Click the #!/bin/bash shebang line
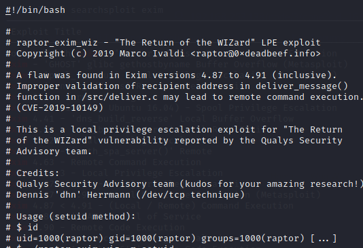 [x=35, y=10]
